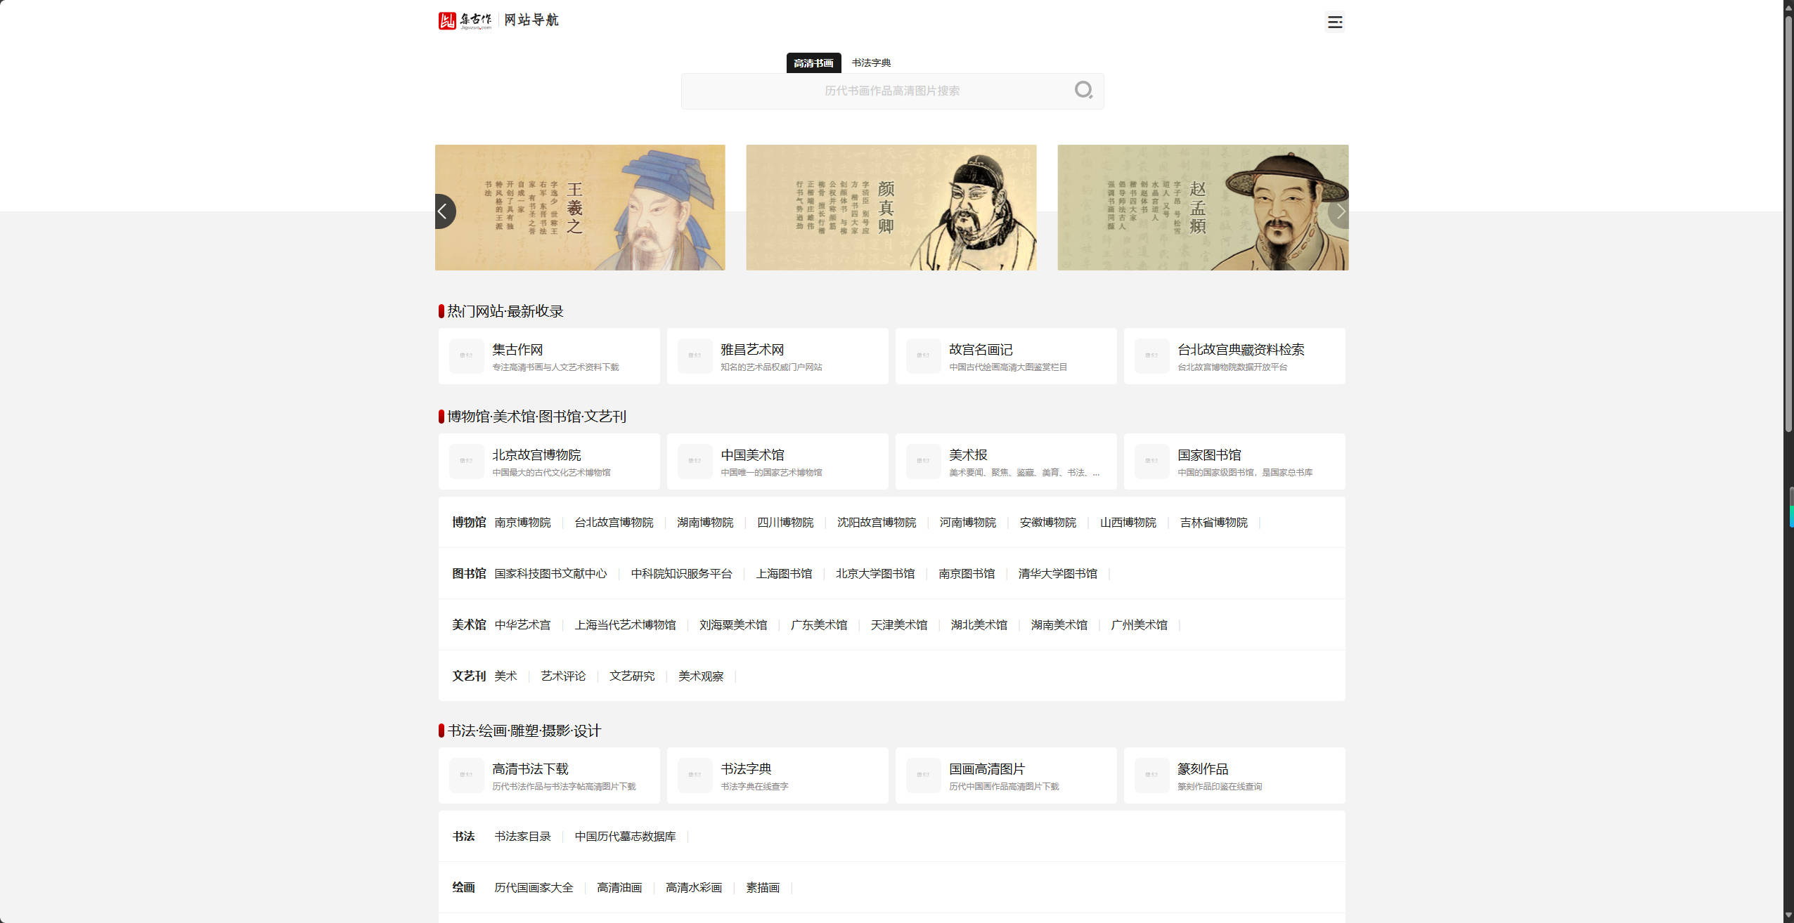The width and height of the screenshot is (1794, 923).
Task: Click the 中国历代墓志数据库 link
Action: point(625,837)
